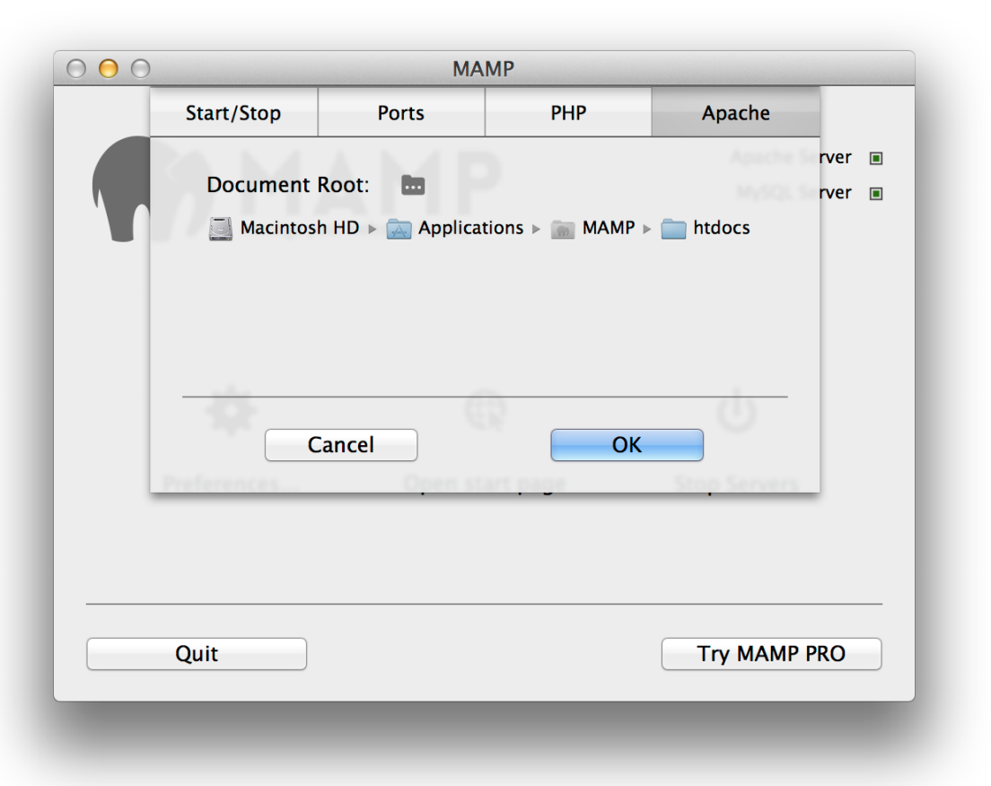Select the Applications folder icon in path
The image size is (991, 786).
coord(399,229)
